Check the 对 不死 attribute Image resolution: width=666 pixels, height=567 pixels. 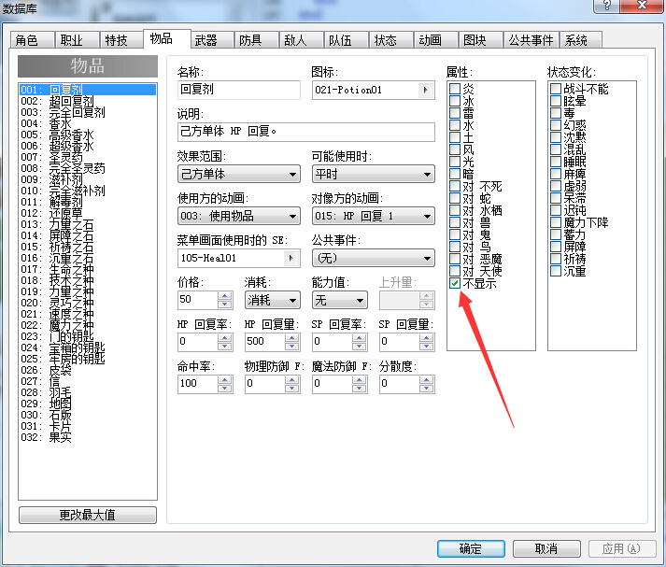[455, 186]
